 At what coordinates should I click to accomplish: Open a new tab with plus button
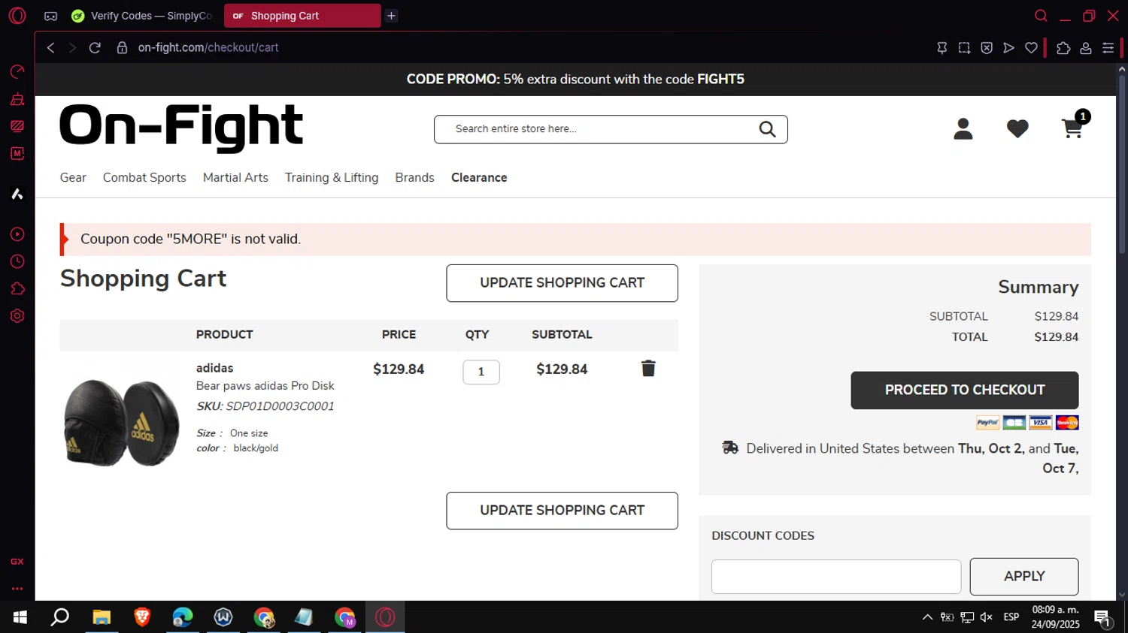click(391, 16)
